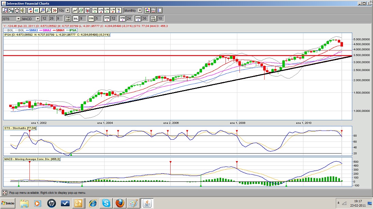Click the Inicio start button
373x209 pixels.
point(8,203)
